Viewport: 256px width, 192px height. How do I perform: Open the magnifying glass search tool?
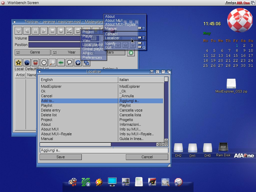[x=52, y=62]
